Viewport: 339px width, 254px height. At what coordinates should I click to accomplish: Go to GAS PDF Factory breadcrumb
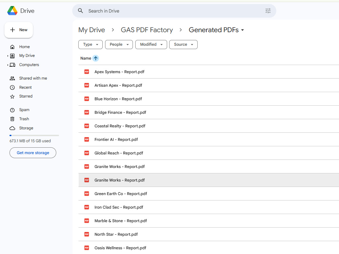[147, 30]
